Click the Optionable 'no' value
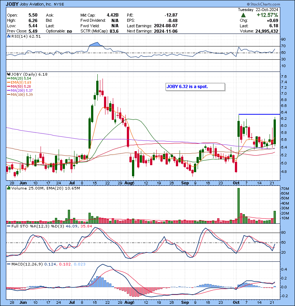 [x=69, y=31]
